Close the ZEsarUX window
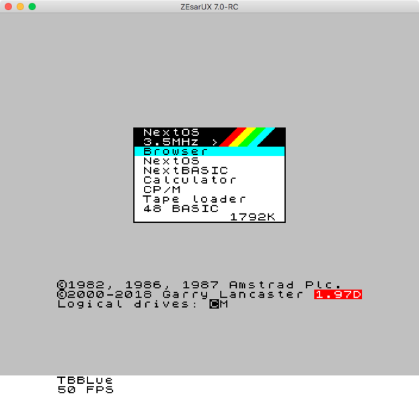 9,7
